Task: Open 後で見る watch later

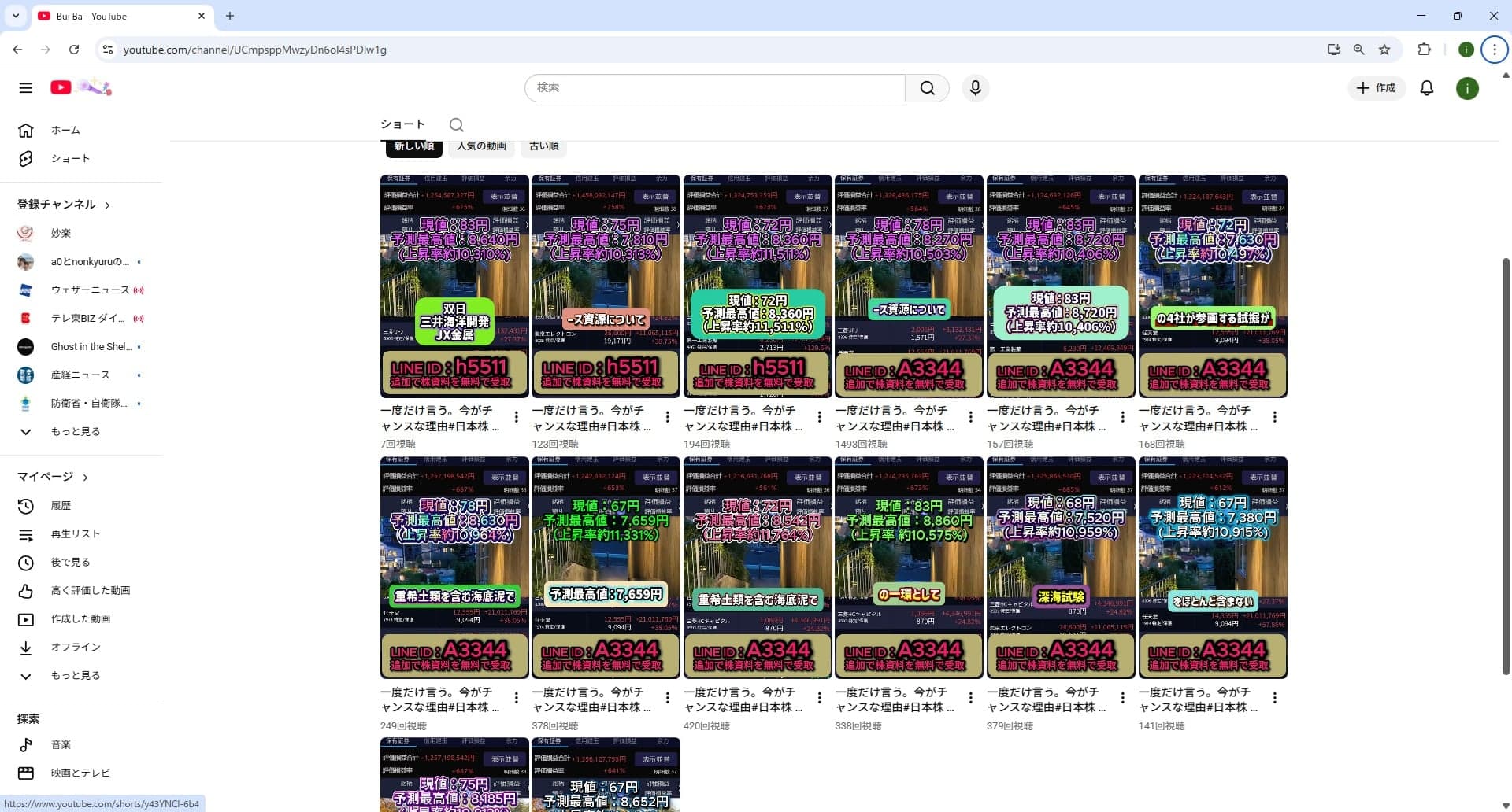Action: pos(83,562)
